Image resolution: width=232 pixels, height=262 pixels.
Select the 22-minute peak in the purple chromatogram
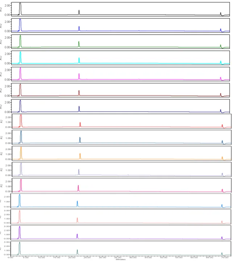point(77,236)
